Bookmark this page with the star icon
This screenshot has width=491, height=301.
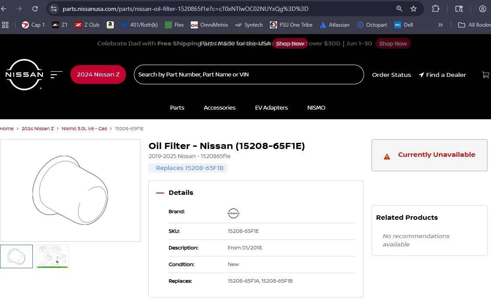[414, 9]
